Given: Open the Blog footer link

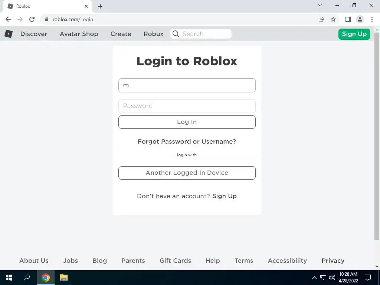Looking at the screenshot, I should tap(99, 261).
